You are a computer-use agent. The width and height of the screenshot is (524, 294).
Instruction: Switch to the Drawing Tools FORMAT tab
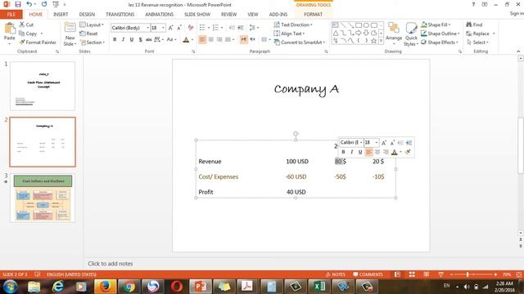point(313,15)
